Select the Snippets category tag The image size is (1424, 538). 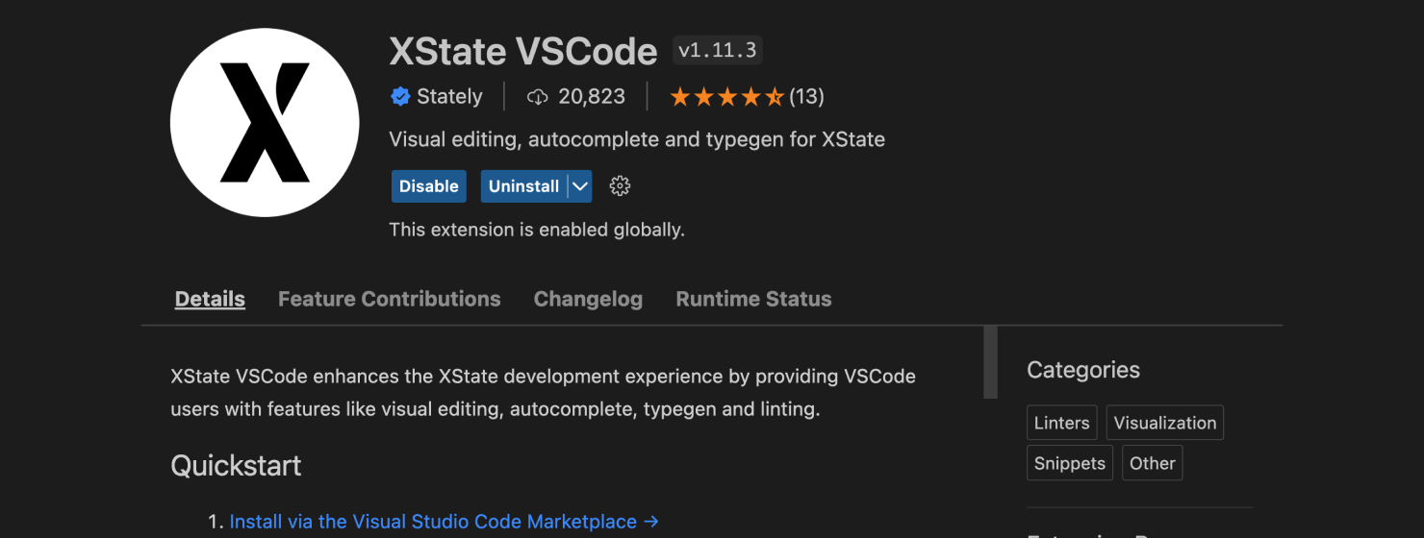(1069, 463)
